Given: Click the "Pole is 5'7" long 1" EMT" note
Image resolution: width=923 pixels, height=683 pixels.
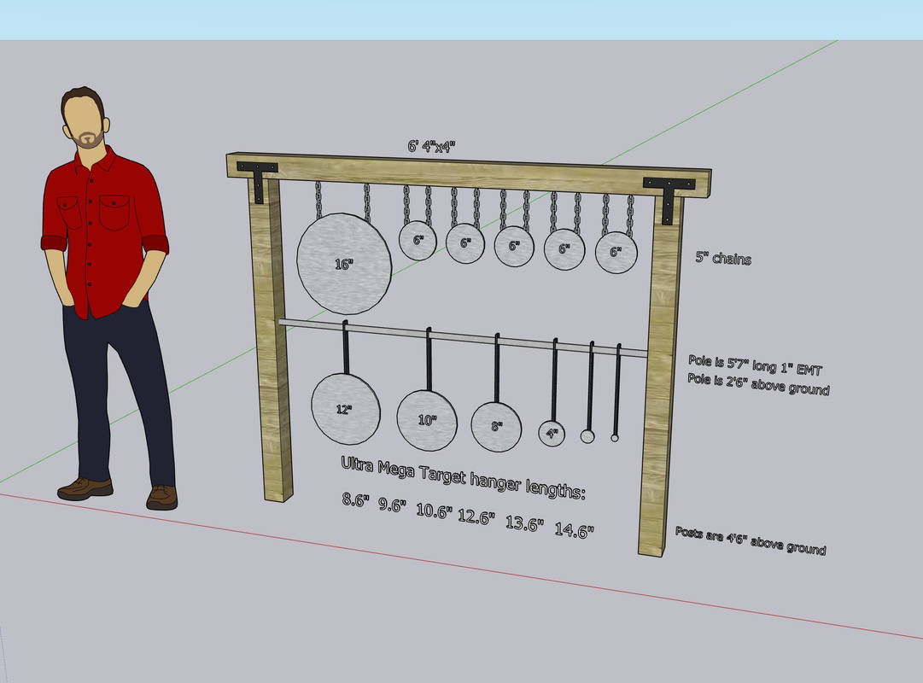Looking at the screenshot, I should pyautogui.click(x=755, y=365).
